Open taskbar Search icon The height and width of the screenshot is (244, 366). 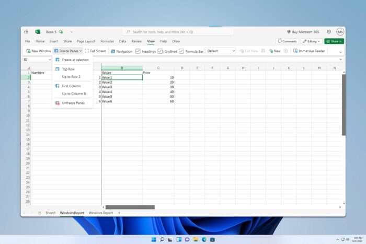pyautogui.click(x=162, y=240)
